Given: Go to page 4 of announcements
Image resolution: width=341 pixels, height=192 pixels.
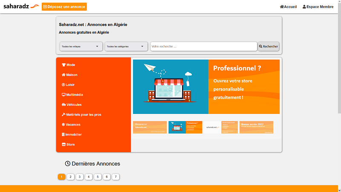Looking at the screenshot, I should pos(89,177).
